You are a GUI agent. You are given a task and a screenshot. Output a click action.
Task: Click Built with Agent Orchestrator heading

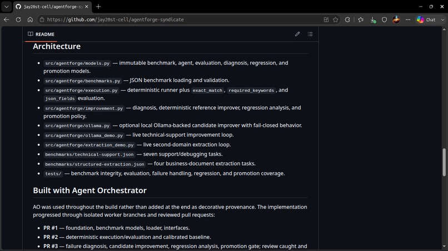click(x=89, y=190)
